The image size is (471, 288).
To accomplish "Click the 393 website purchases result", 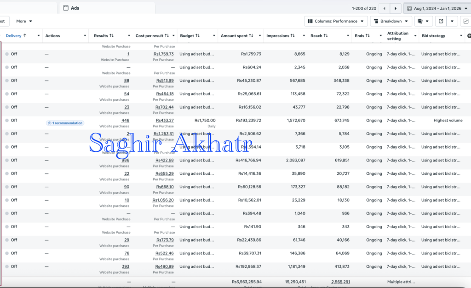I will 126,267.
